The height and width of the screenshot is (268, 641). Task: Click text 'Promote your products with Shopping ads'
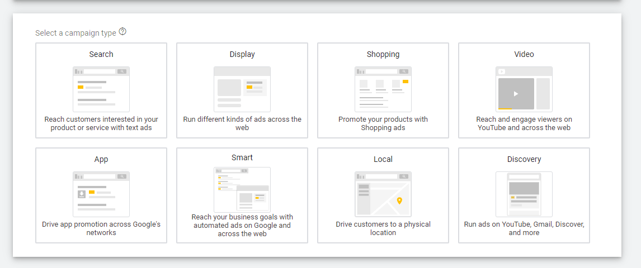tap(383, 123)
